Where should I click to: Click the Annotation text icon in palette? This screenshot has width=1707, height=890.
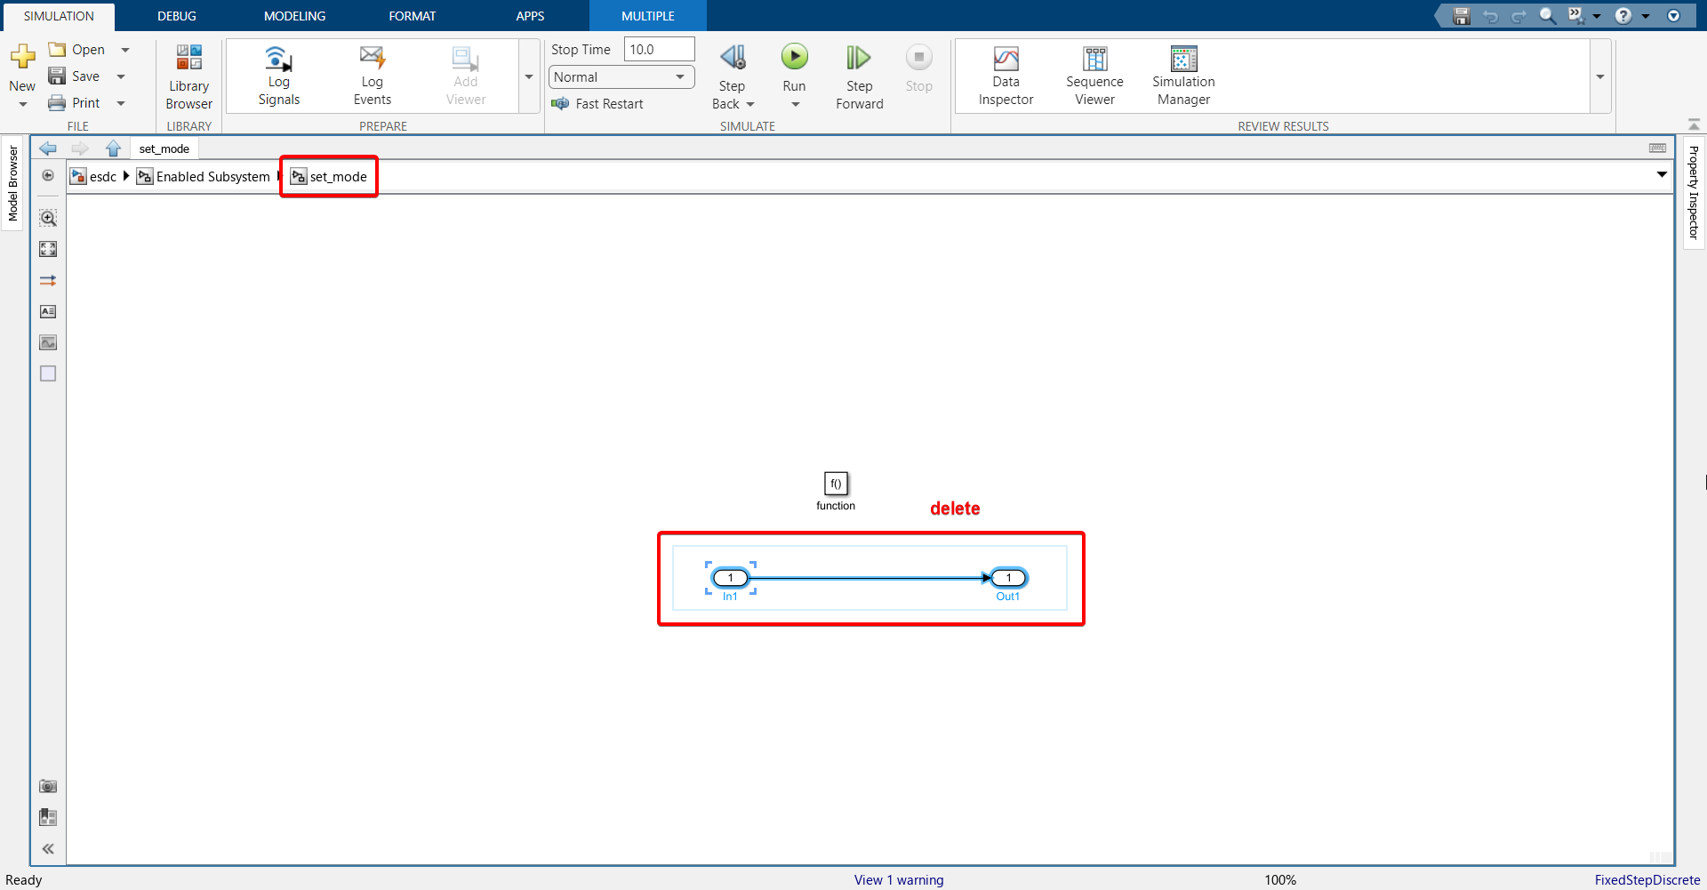pyautogui.click(x=48, y=311)
